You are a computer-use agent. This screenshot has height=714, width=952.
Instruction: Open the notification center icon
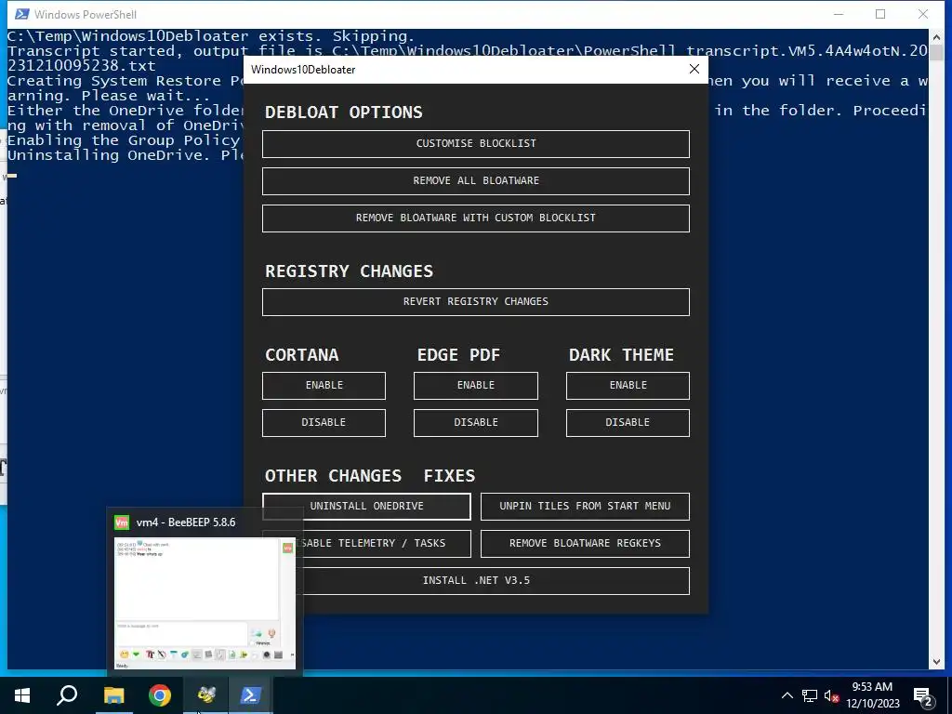[923, 696]
